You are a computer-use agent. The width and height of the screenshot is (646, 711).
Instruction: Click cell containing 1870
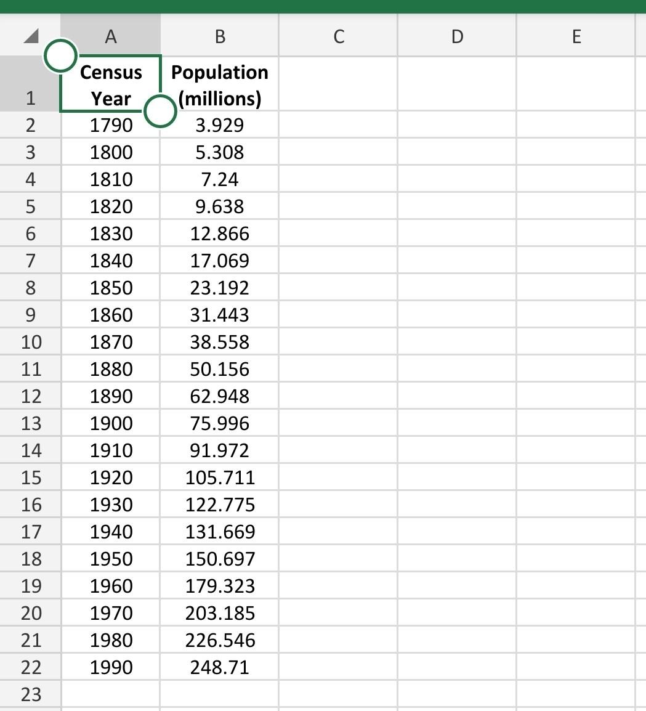tap(111, 341)
